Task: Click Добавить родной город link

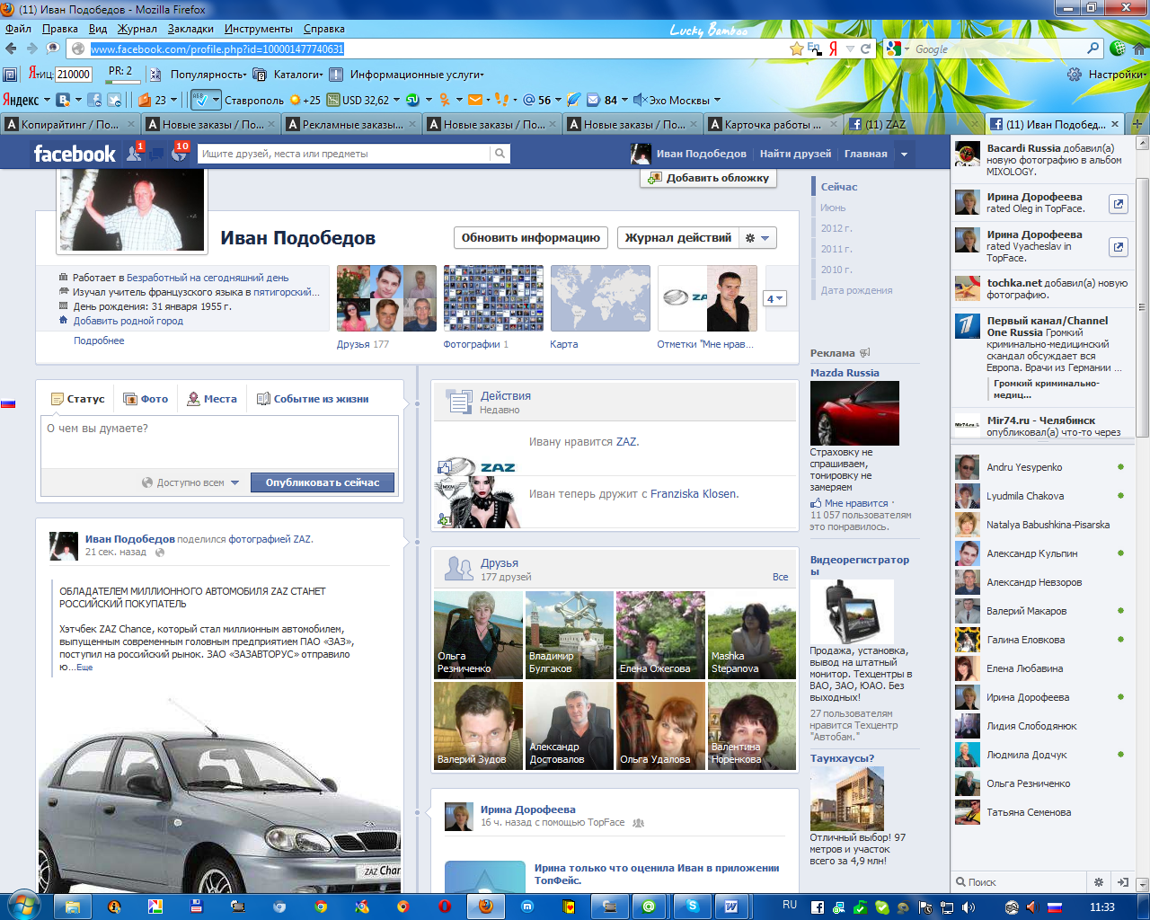Action: tap(128, 321)
